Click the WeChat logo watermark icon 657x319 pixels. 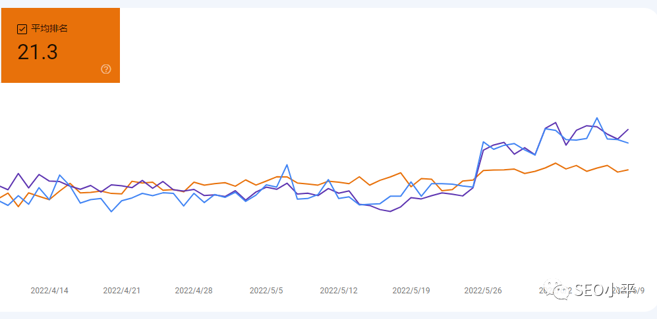click(562, 290)
